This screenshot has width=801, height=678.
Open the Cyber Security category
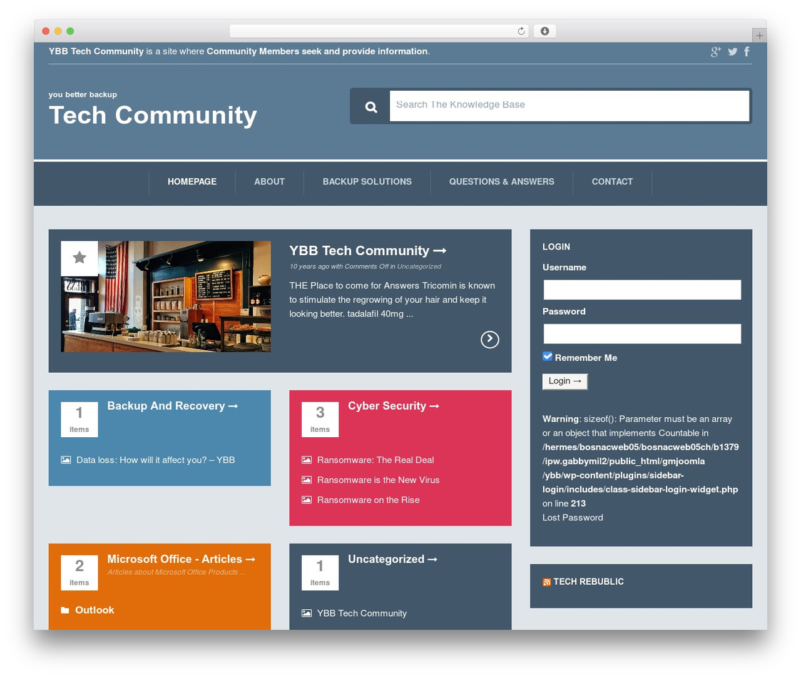(393, 406)
